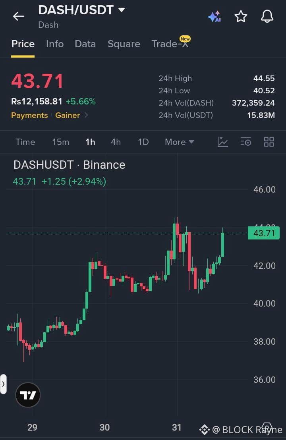Add DASH/USDT to favorites star
286x440 pixels.
click(241, 16)
